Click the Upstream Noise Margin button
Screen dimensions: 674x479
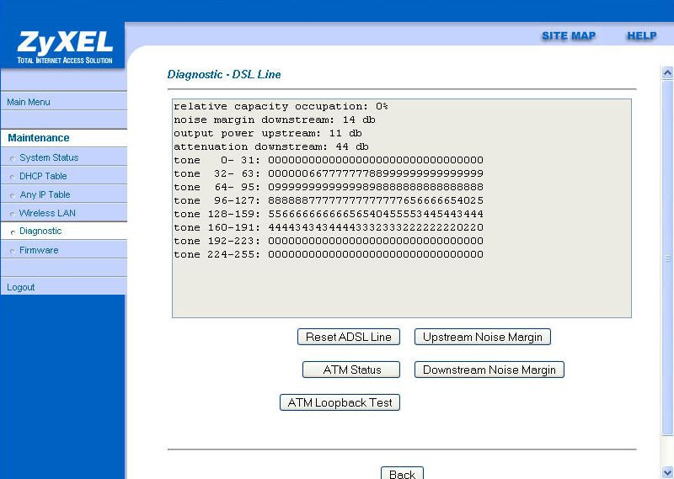pyautogui.click(x=483, y=337)
